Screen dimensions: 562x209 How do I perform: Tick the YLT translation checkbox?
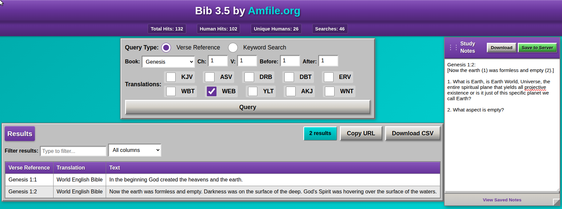tap(253, 91)
